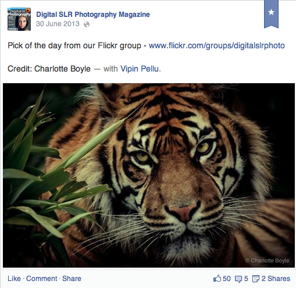Click the comment speech bubble icon
This screenshot has width=296, height=288.
pos(238,279)
